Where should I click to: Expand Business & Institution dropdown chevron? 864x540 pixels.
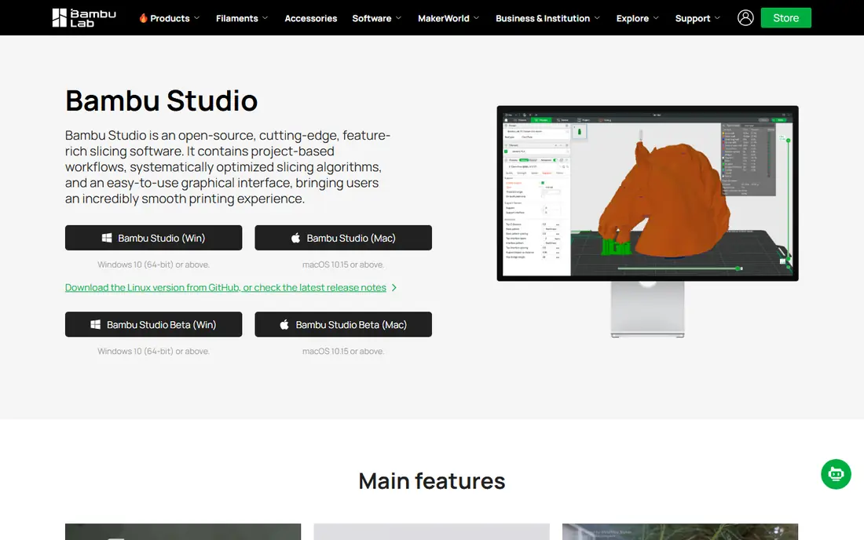click(x=597, y=18)
